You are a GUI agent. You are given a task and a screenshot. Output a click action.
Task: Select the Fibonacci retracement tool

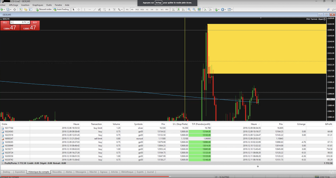(x=104, y=9)
